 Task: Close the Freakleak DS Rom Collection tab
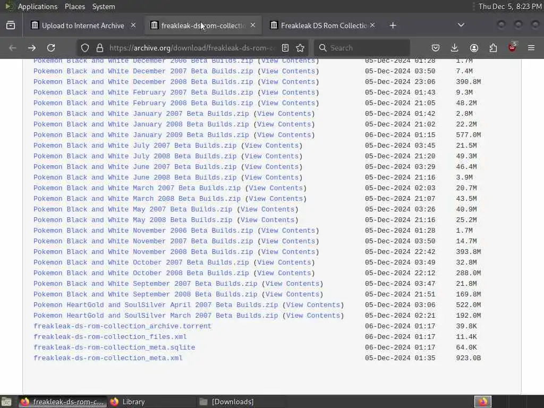(x=372, y=25)
